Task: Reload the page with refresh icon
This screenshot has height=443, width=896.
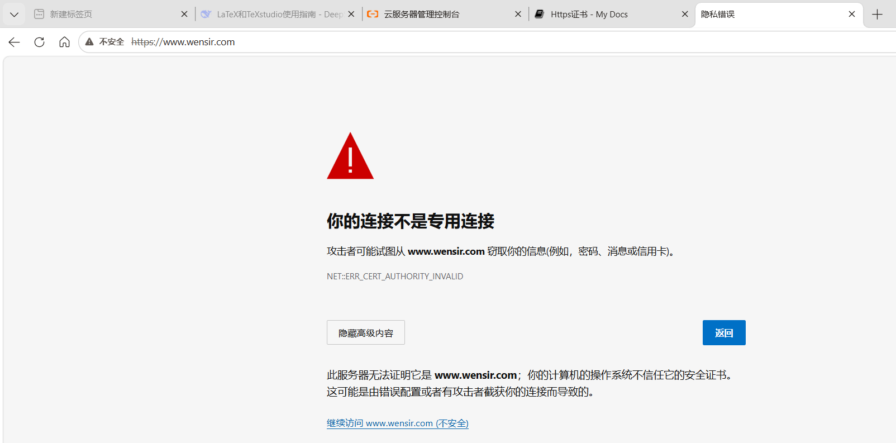Action: coord(39,42)
